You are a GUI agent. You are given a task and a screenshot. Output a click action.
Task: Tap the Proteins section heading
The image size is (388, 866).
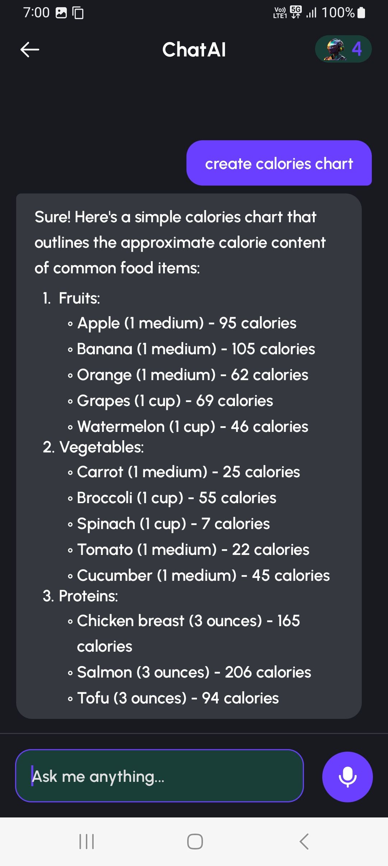(x=88, y=596)
